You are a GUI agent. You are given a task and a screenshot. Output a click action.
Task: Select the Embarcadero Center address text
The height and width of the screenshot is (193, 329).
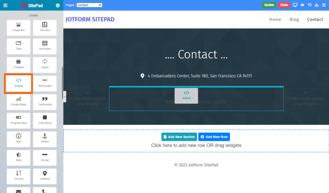point(200,76)
